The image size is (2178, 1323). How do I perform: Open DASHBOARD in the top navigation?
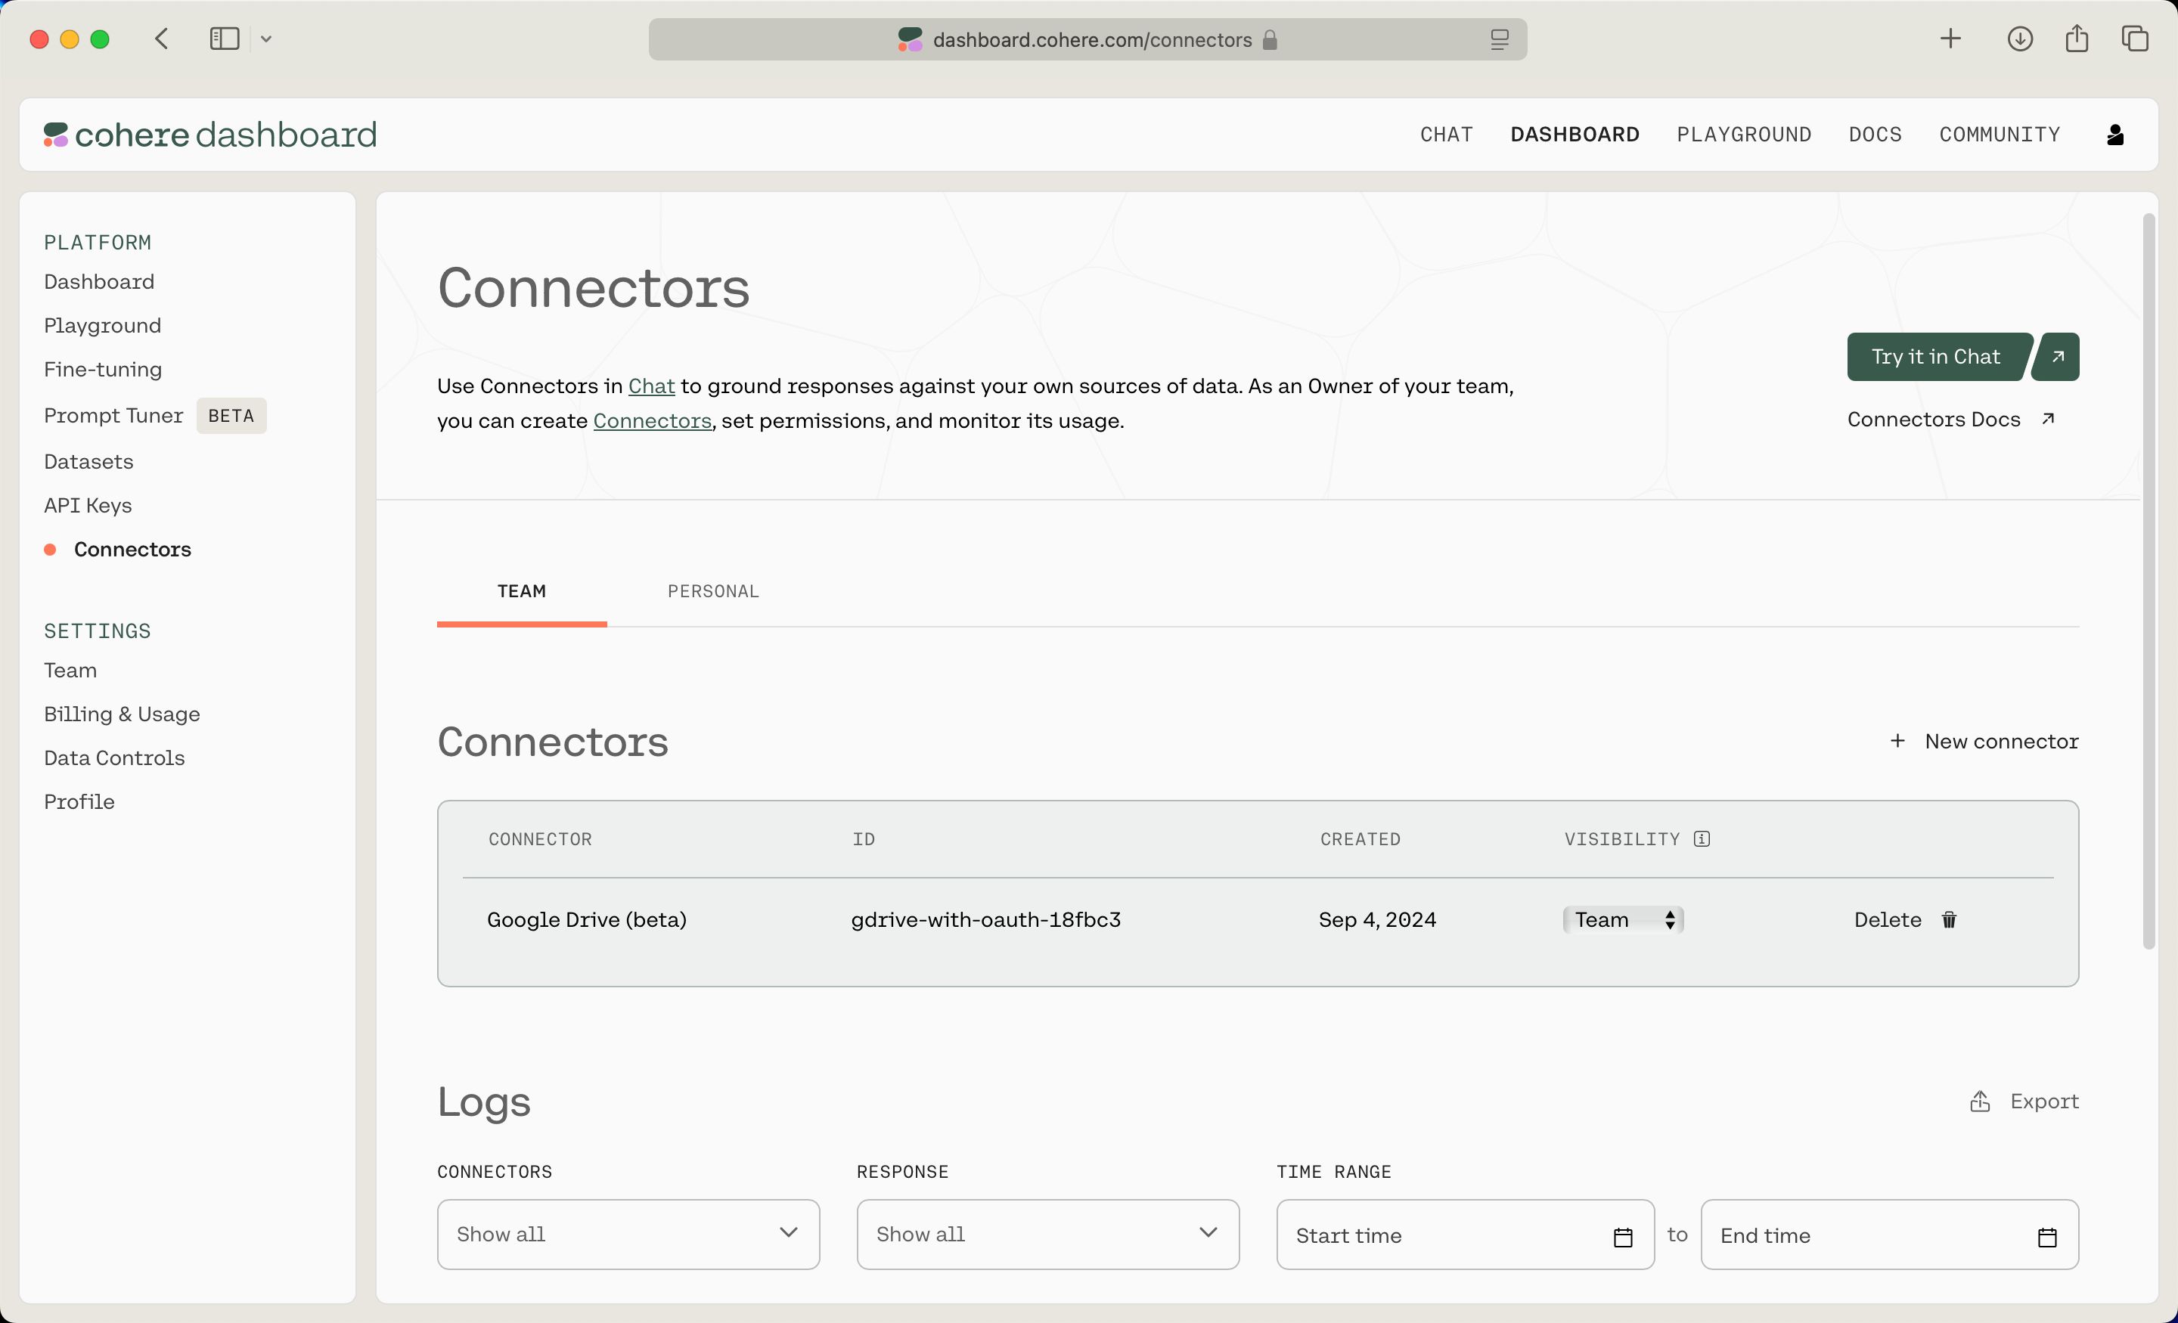(x=1575, y=135)
